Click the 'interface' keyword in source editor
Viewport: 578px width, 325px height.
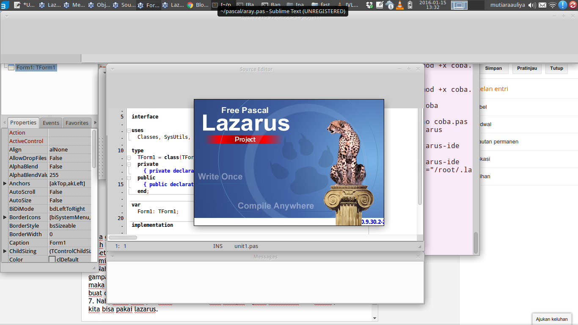[x=145, y=117]
